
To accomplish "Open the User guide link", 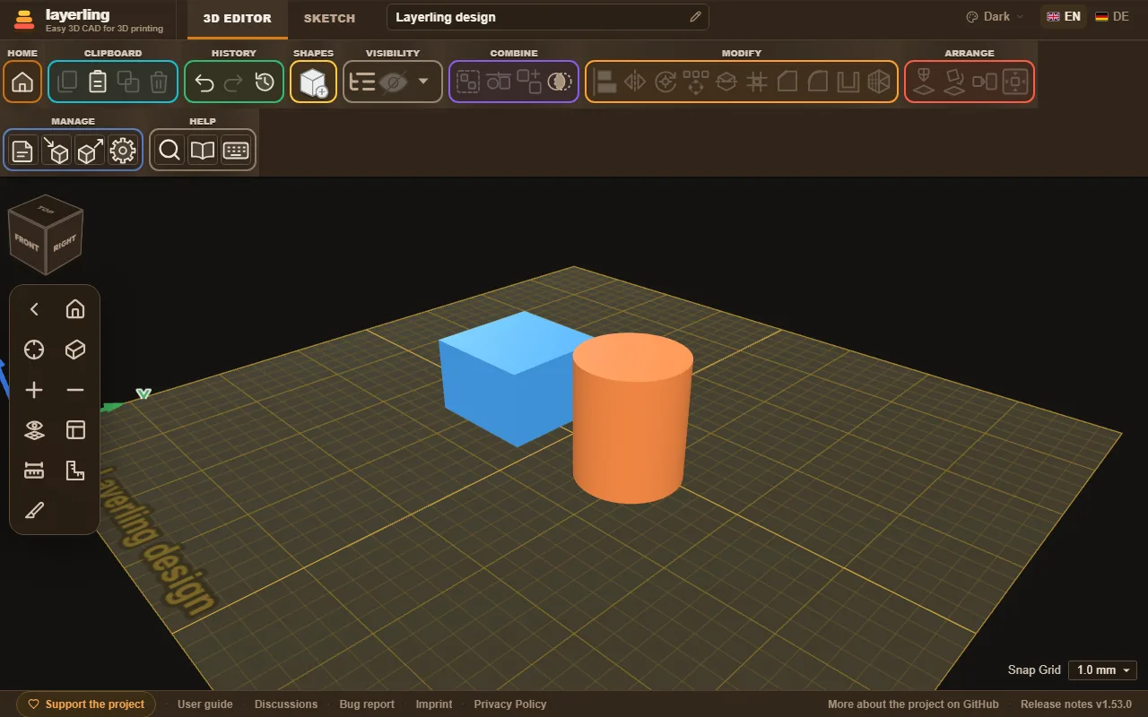I will point(205,704).
